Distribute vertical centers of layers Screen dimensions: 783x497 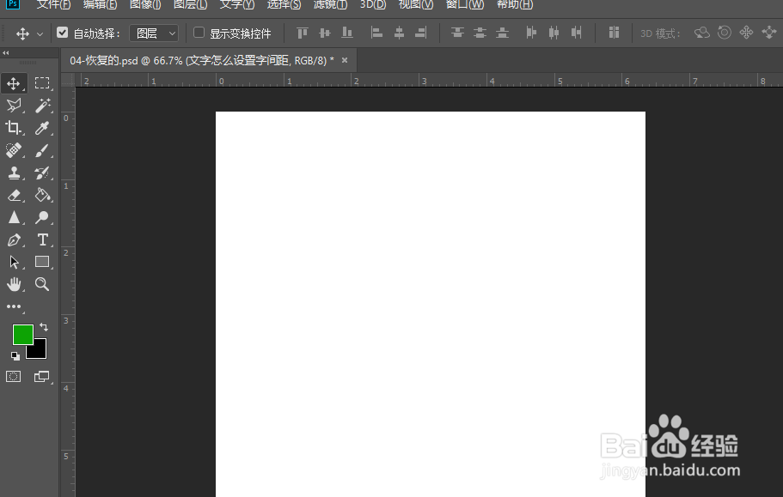click(x=480, y=33)
